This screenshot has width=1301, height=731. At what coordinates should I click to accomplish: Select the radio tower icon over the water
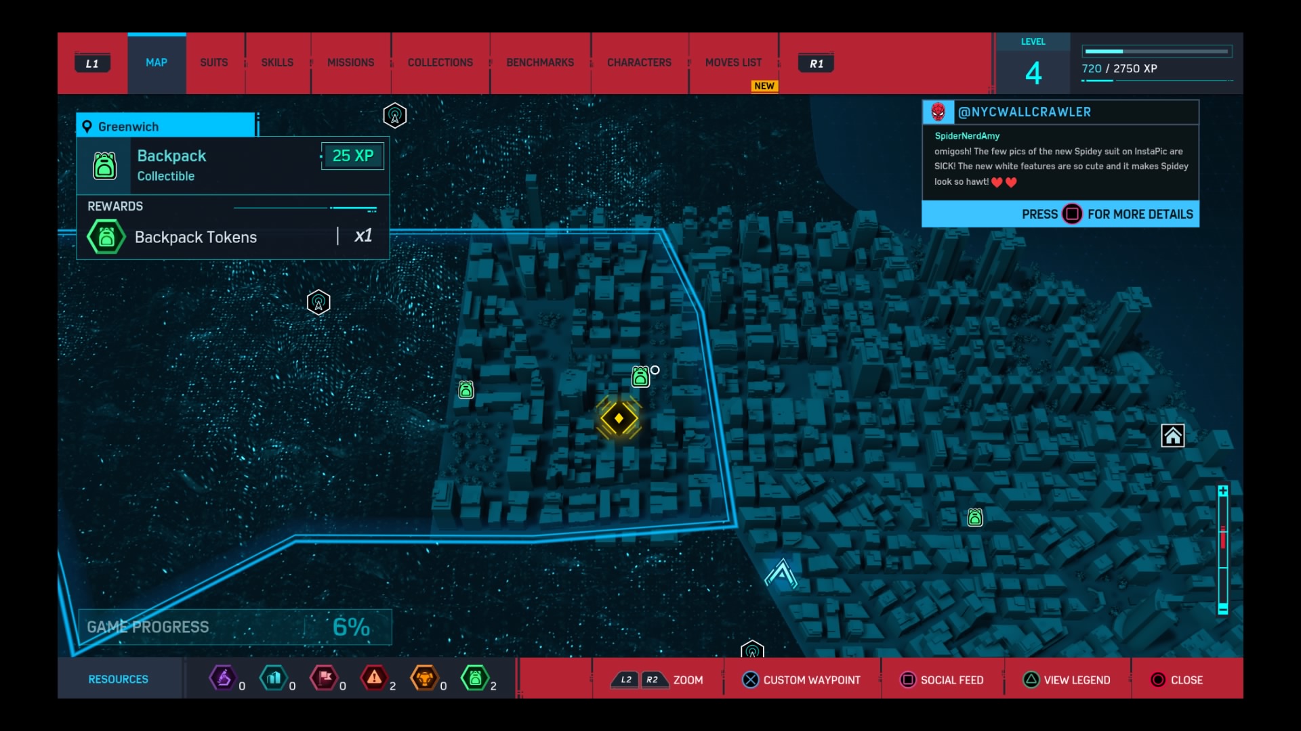click(x=318, y=302)
